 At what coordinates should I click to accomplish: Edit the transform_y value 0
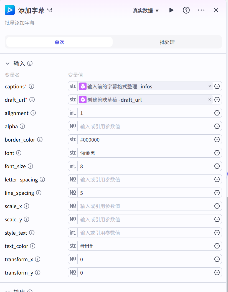[x=145, y=272]
